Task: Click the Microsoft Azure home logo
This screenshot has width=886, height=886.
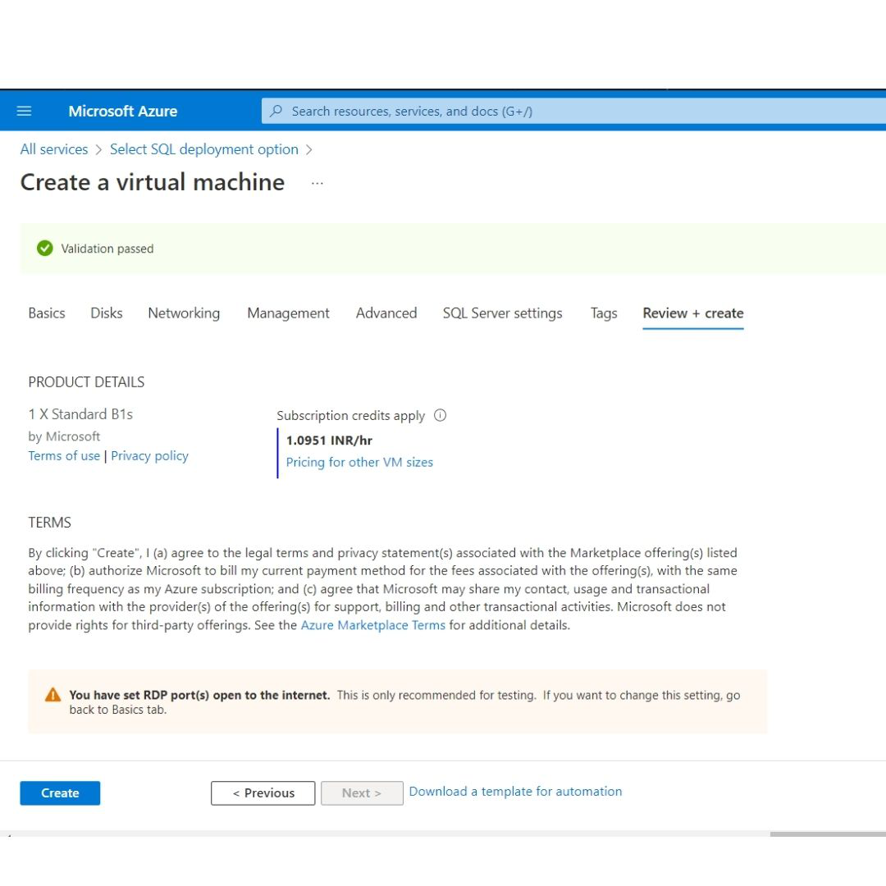Action: click(122, 111)
